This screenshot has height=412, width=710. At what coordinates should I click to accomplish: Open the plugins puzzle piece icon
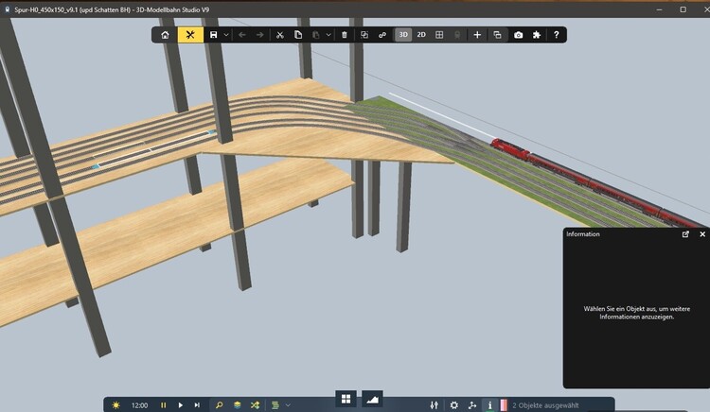tap(537, 35)
